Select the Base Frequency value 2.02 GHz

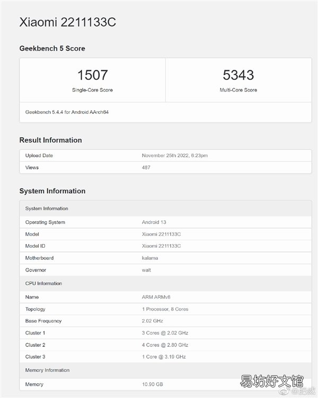point(152,321)
